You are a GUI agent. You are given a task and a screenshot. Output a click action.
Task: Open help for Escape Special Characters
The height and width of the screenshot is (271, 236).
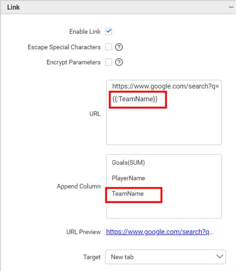tap(119, 47)
